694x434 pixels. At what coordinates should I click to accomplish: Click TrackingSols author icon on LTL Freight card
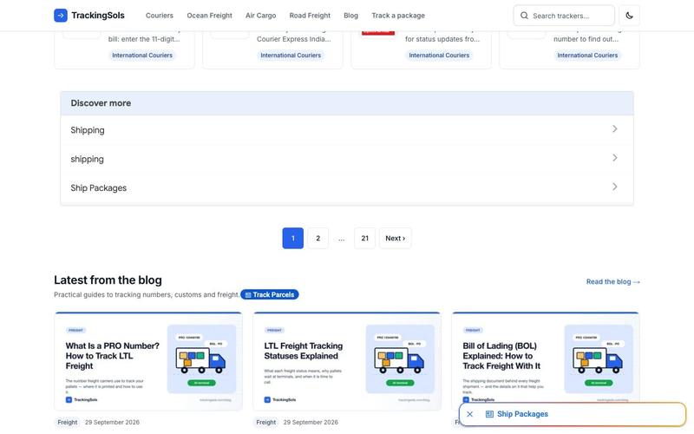(x=267, y=399)
